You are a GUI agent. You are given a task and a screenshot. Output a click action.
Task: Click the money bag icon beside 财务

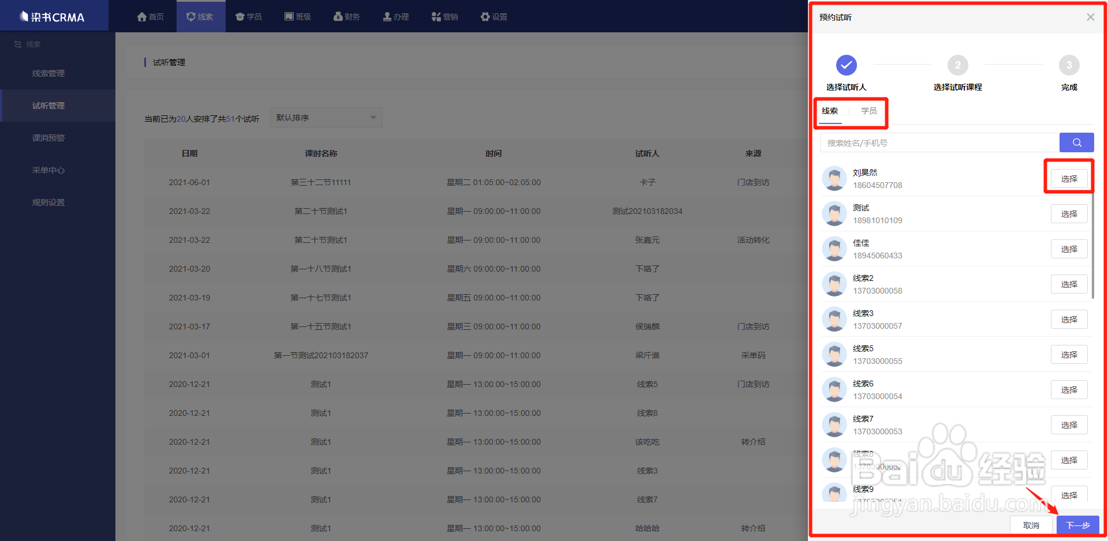point(338,17)
